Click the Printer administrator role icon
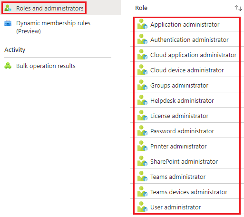This screenshot has height=217, width=244. 142,146
